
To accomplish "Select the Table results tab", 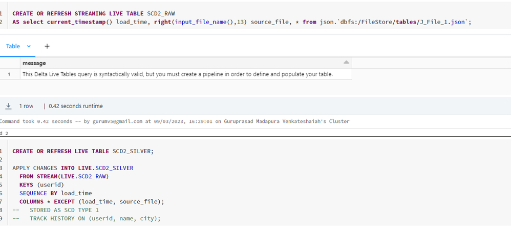I will click(x=13, y=46).
